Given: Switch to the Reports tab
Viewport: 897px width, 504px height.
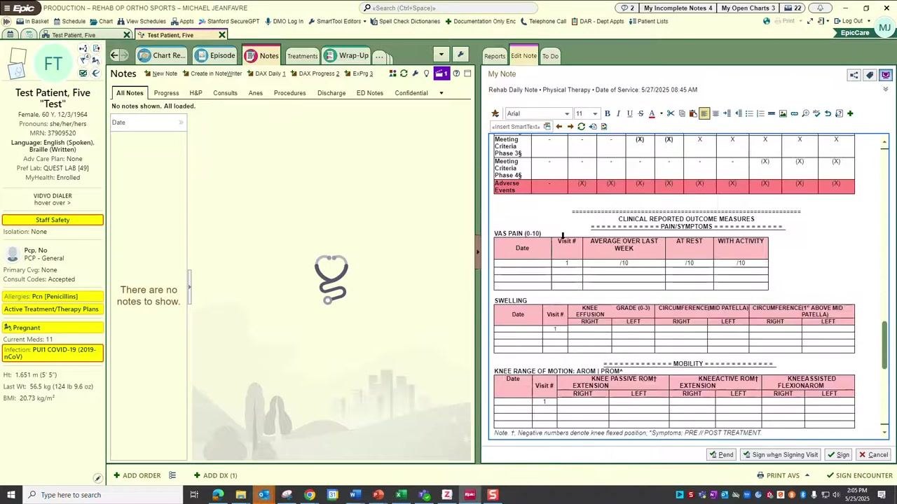Looking at the screenshot, I should (495, 56).
